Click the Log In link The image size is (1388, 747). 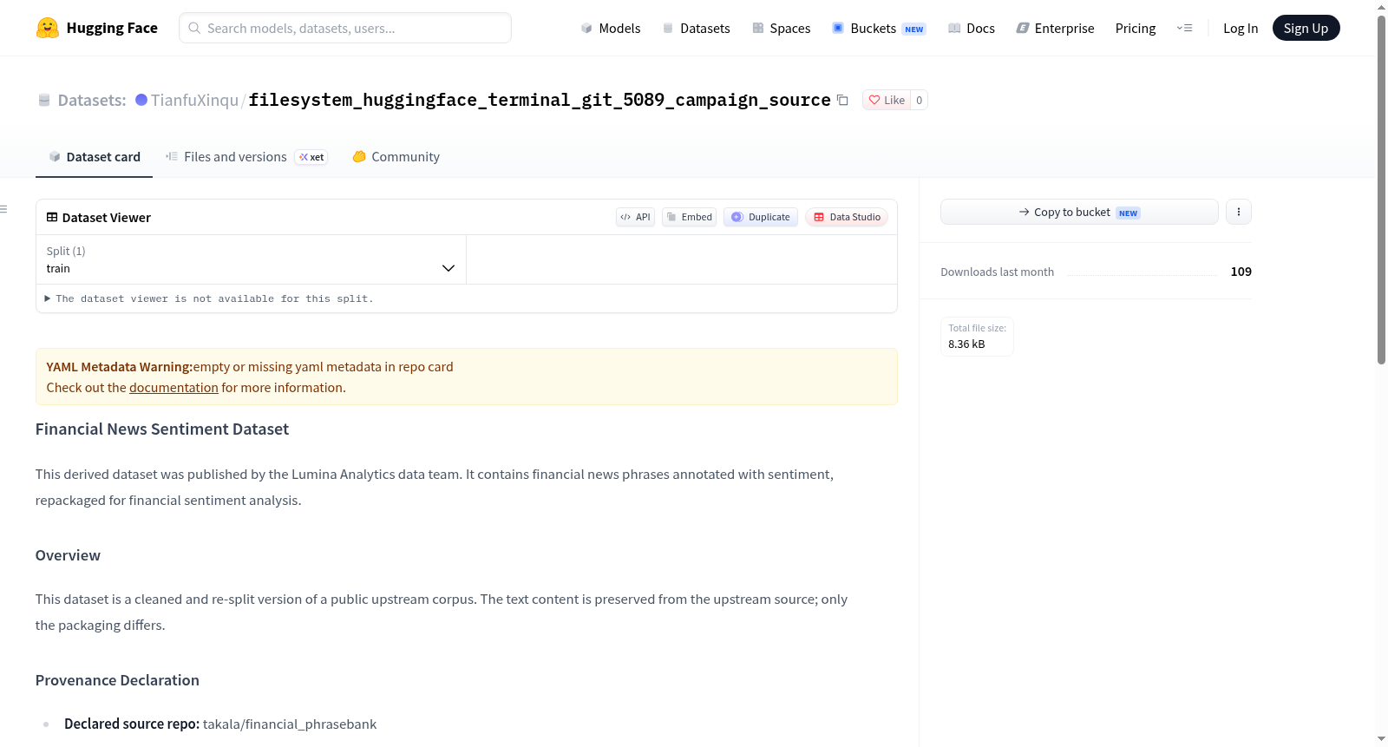click(x=1241, y=28)
